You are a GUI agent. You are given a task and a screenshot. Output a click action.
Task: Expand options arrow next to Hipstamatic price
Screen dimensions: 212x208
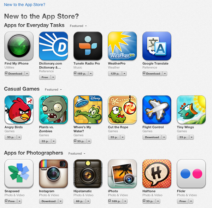(88, 201)
